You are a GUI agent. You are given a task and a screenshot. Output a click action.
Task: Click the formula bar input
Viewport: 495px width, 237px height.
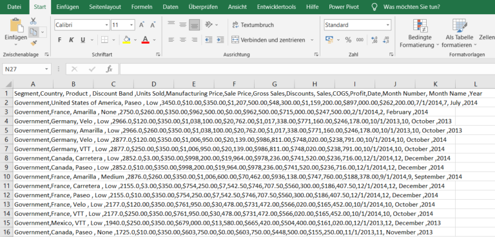click(x=307, y=69)
